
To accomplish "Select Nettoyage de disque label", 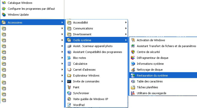I will click(x=150, y=70).
